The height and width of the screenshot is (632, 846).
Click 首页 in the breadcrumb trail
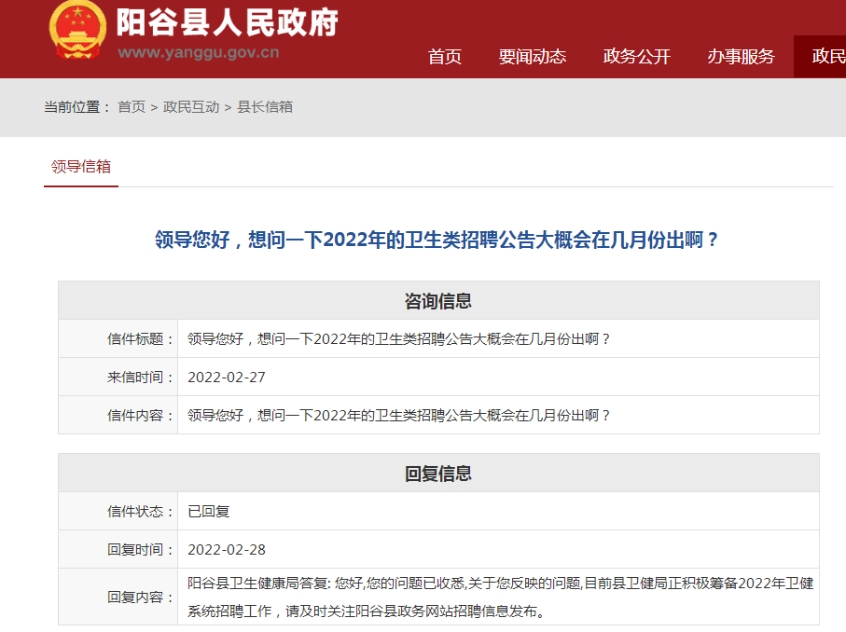click(x=132, y=107)
